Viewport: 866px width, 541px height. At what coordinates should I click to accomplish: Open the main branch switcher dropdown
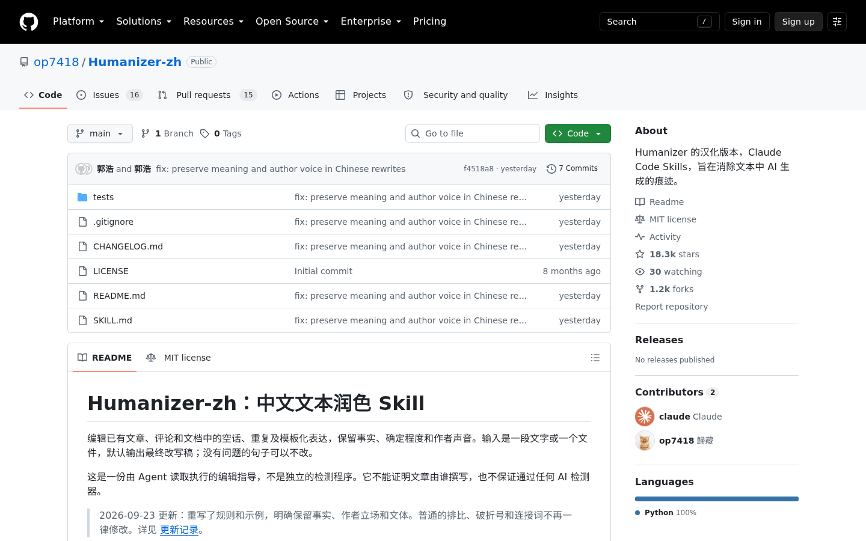pos(100,133)
